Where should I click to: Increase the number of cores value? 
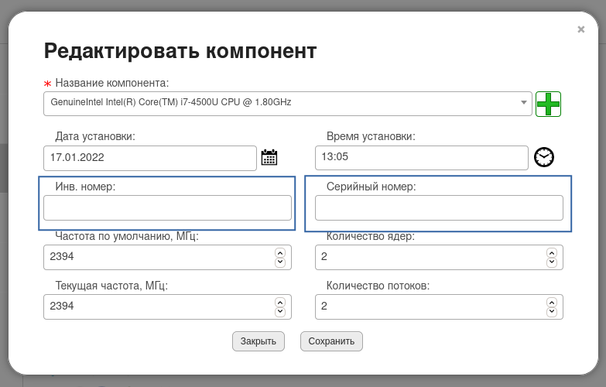tap(552, 253)
